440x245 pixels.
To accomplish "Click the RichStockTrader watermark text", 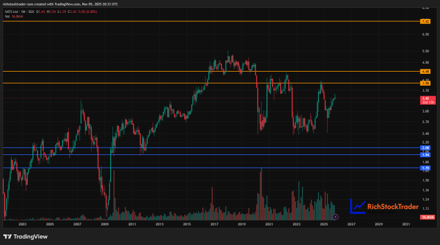I will (392, 207).
